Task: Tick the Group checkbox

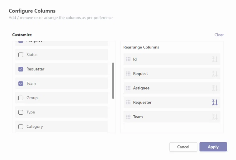Action: tap(21, 98)
